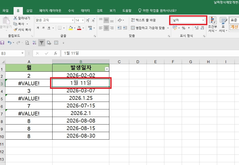Click Merge and Center (병합하고 가운데 맞춤)
The width and height of the screenshot is (239, 165).
pyautogui.click(x=148, y=28)
